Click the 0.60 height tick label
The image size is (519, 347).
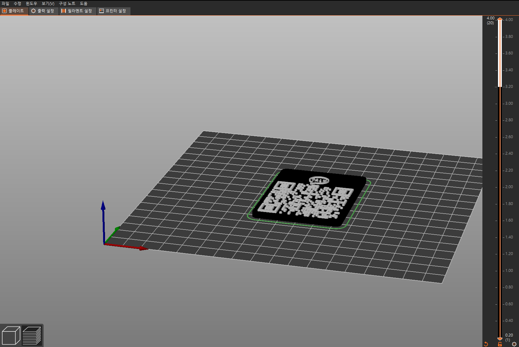pyautogui.click(x=509, y=304)
